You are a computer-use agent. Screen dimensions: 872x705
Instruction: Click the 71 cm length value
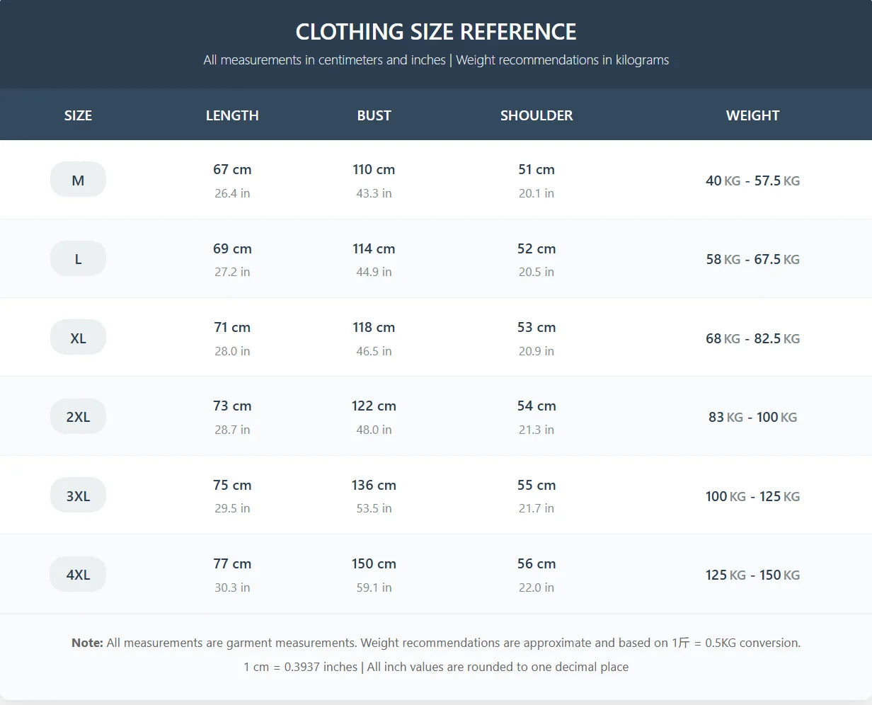[x=232, y=327]
